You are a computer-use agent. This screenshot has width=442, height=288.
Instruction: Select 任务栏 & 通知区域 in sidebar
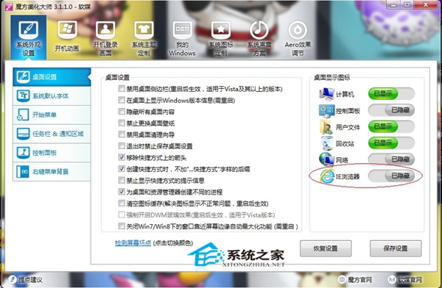click(x=52, y=134)
